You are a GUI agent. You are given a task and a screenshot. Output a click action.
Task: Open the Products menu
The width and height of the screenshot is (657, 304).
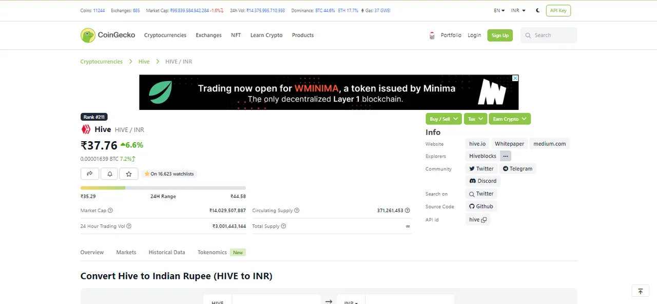[x=303, y=35]
